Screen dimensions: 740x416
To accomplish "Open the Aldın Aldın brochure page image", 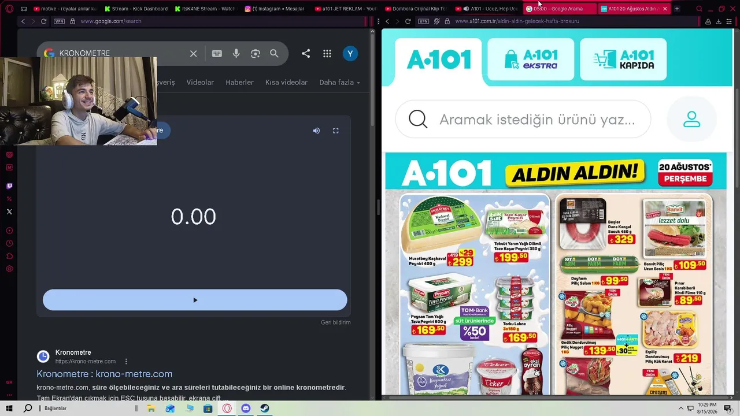I will click(556, 274).
